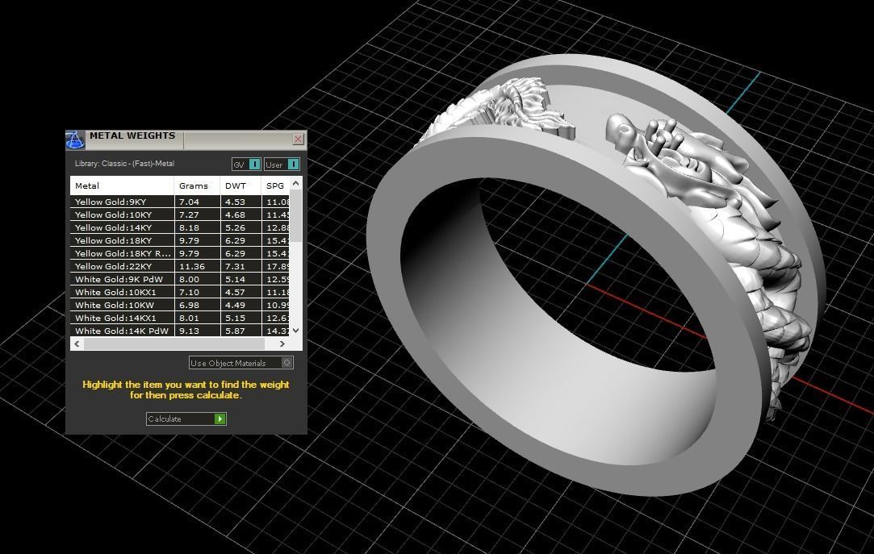Click the metal list scroll-up arrow
This screenshot has height=554, width=874.
296,183
